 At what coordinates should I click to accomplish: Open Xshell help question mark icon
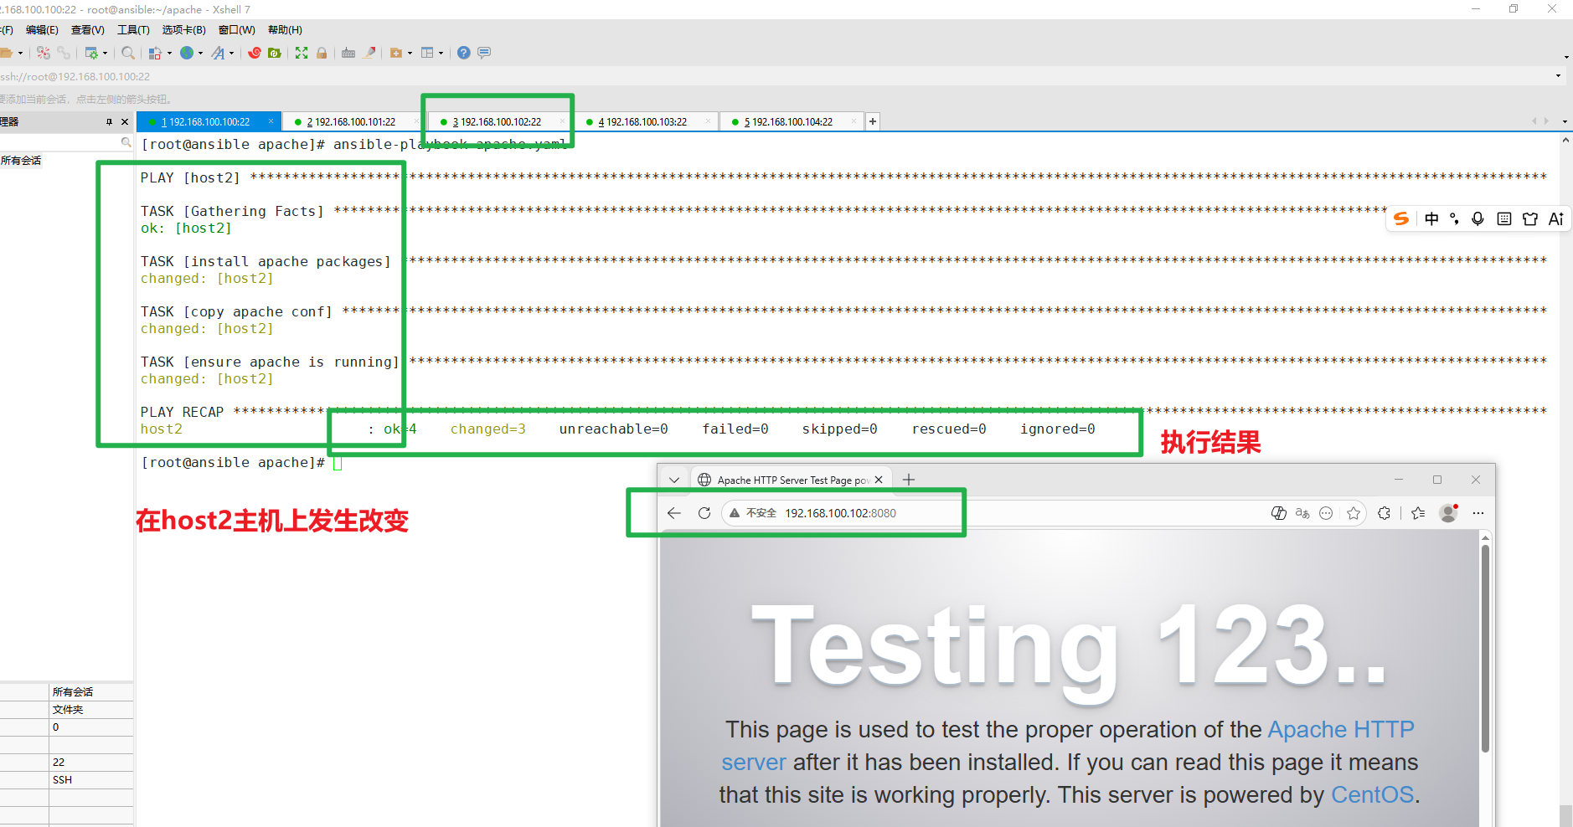[x=464, y=53]
